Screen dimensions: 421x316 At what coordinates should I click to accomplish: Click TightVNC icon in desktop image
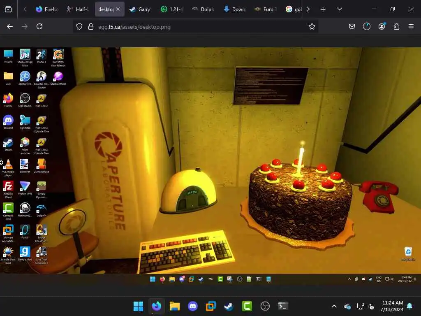[25, 122]
